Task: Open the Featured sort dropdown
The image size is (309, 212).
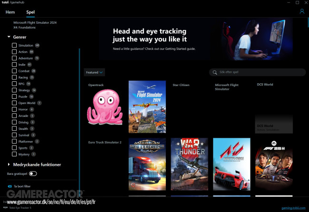Action: tap(95, 72)
